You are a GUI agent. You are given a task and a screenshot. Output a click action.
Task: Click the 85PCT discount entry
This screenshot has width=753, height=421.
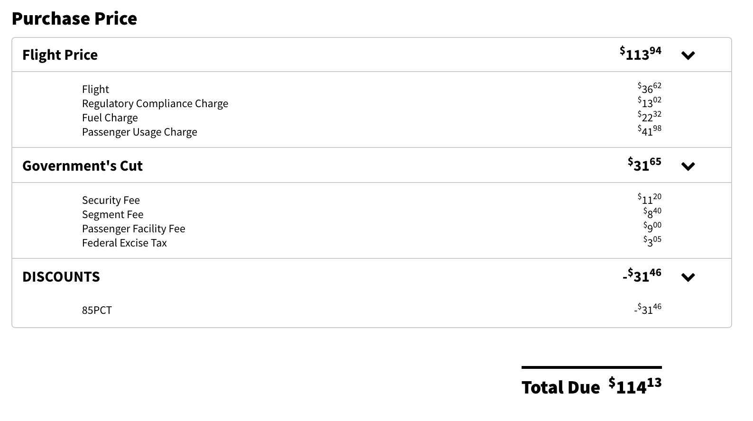click(97, 310)
